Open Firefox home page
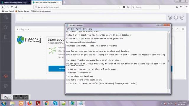 (x=16, y=7)
